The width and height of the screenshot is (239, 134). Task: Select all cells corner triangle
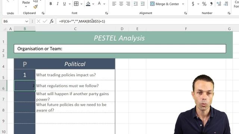tap(5, 29)
